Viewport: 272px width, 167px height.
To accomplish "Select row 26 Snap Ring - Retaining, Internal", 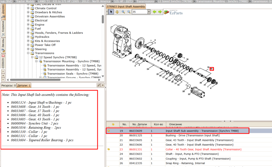I will (189, 163).
